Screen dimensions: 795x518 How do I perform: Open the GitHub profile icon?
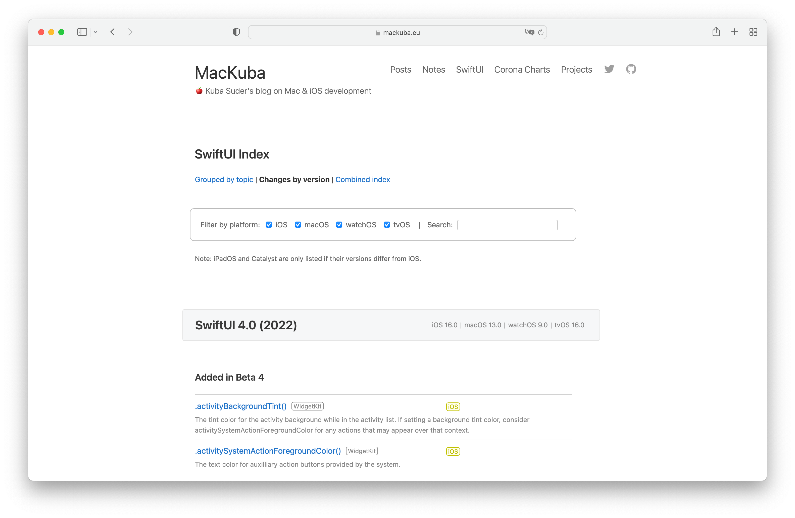(x=631, y=69)
